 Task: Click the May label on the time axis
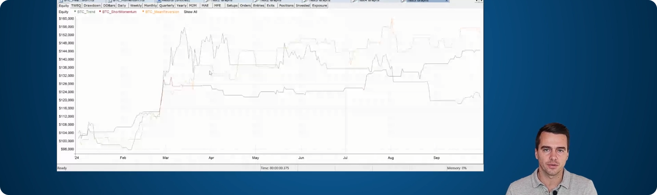point(255,158)
